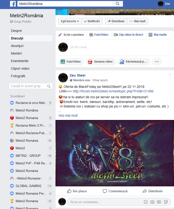Expand the post text with Vezi mai mult
Screen dimensions: 174x209
68,115
